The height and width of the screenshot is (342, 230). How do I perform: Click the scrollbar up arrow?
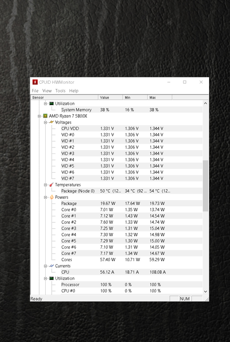point(205,103)
